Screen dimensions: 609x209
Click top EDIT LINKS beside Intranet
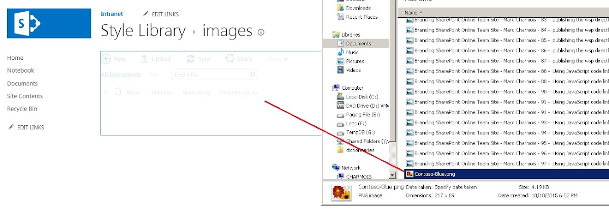pyautogui.click(x=160, y=14)
